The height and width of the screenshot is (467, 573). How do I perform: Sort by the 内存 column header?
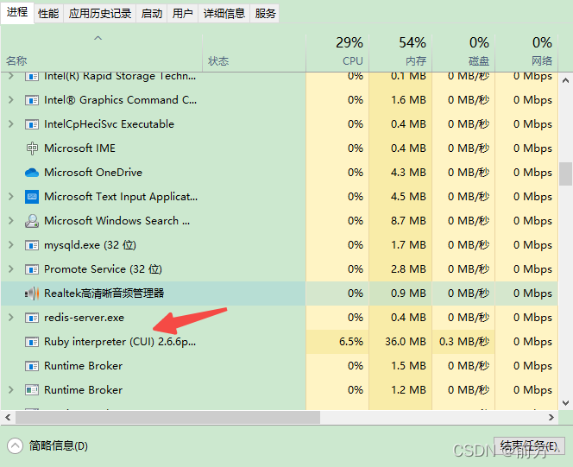400,54
